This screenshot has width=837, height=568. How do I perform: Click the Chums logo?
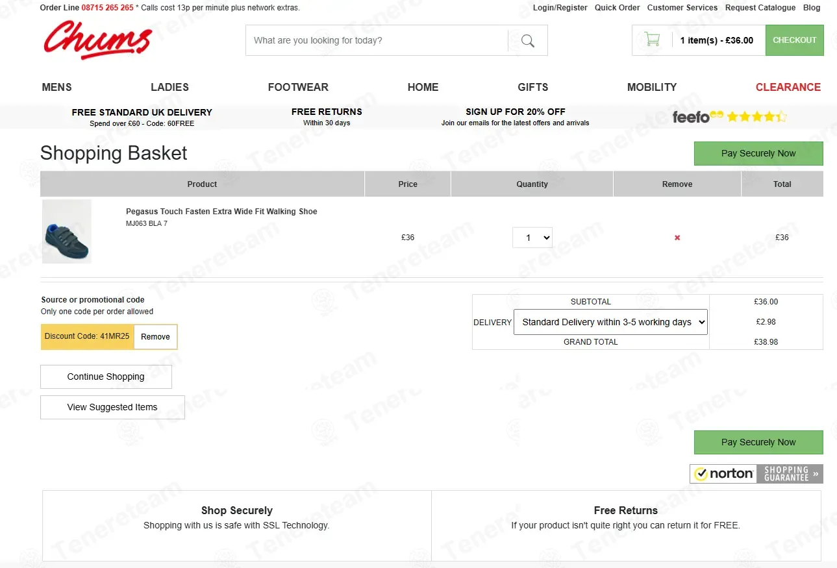(98, 40)
